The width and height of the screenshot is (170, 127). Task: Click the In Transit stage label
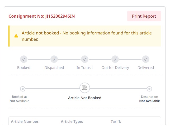tap(85, 68)
